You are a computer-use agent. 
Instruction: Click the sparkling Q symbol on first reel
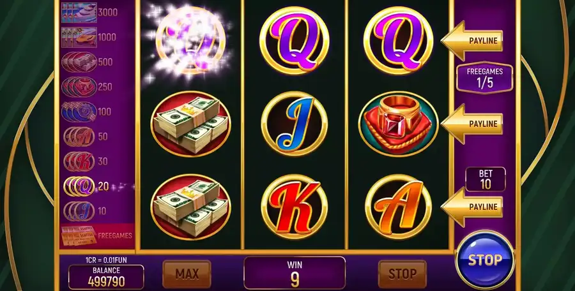pyautogui.click(x=190, y=40)
